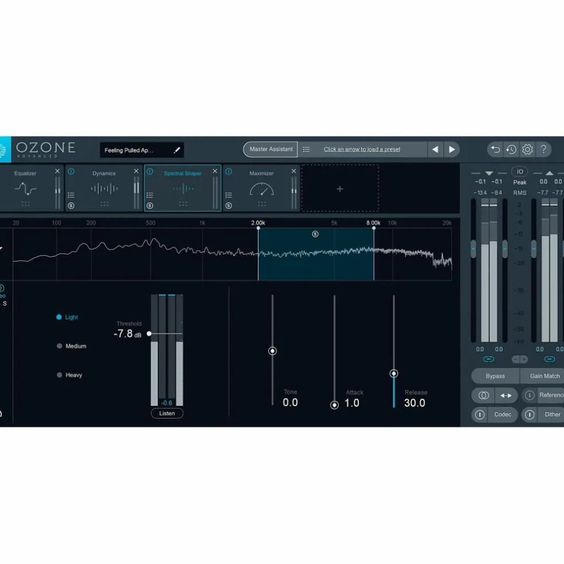Remove the Dynamics module
This screenshot has height=564, width=564.
[x=136, y=171]
